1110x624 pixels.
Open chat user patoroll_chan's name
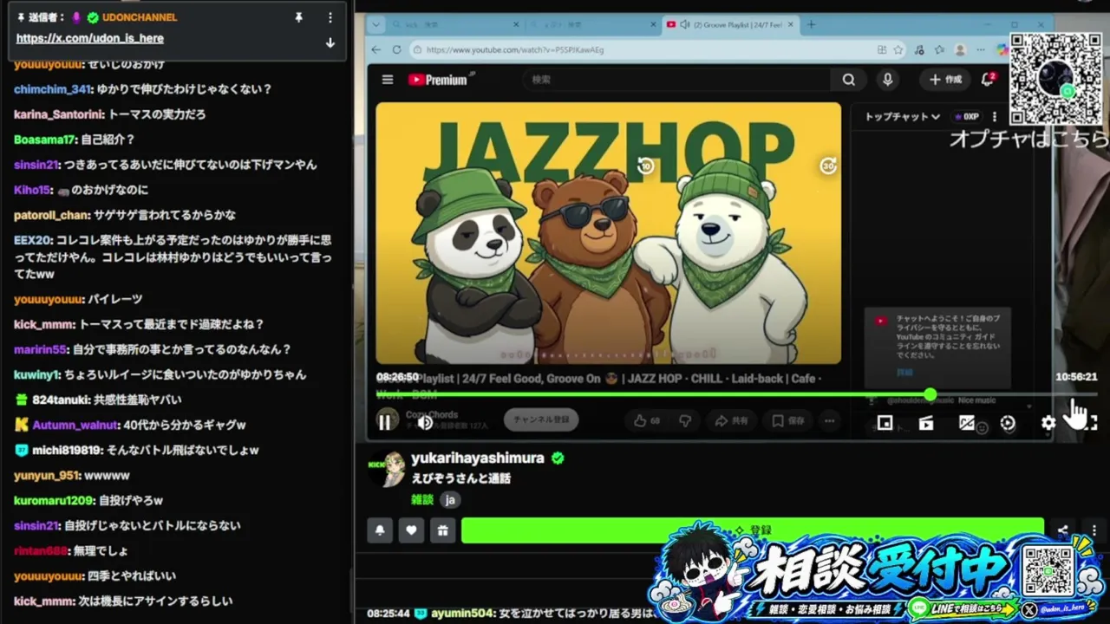click(x=52, y=215)
